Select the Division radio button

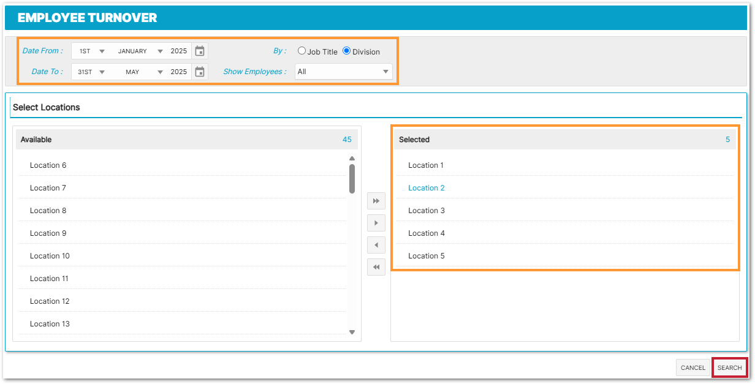347,51
